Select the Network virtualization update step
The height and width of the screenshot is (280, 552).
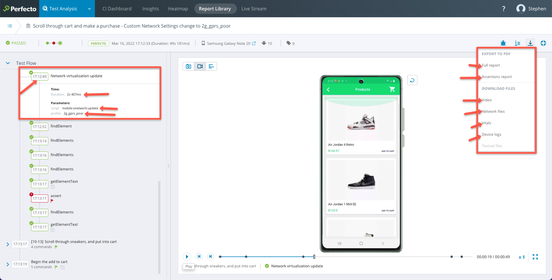76,76
